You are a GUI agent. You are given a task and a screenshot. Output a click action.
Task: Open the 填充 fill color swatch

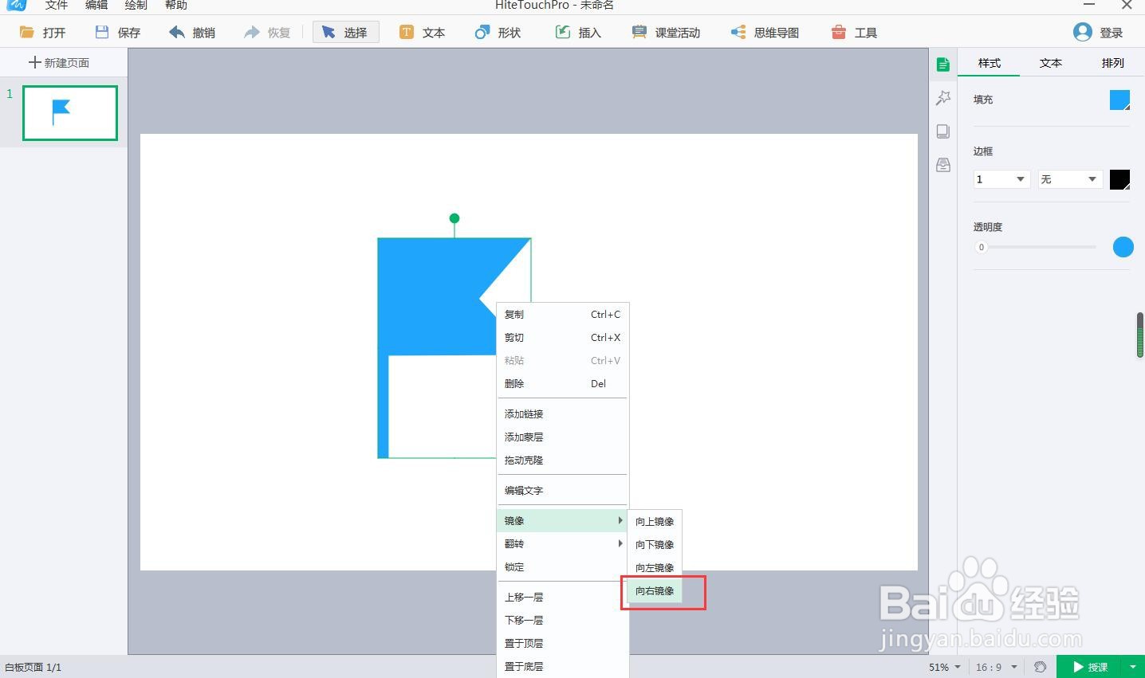click(x=1120, y=100)
